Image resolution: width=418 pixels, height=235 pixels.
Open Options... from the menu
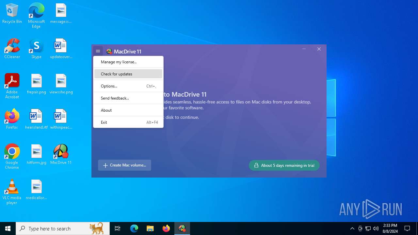coord(128,86)
